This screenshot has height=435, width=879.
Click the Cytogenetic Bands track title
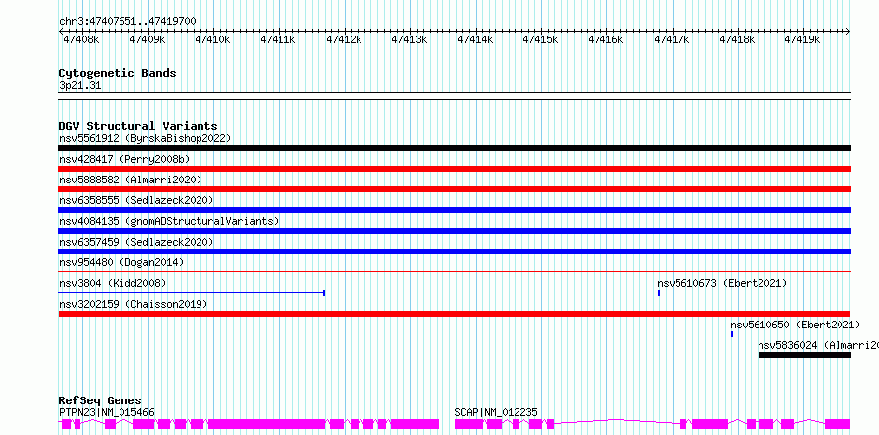tap(118, 73)
